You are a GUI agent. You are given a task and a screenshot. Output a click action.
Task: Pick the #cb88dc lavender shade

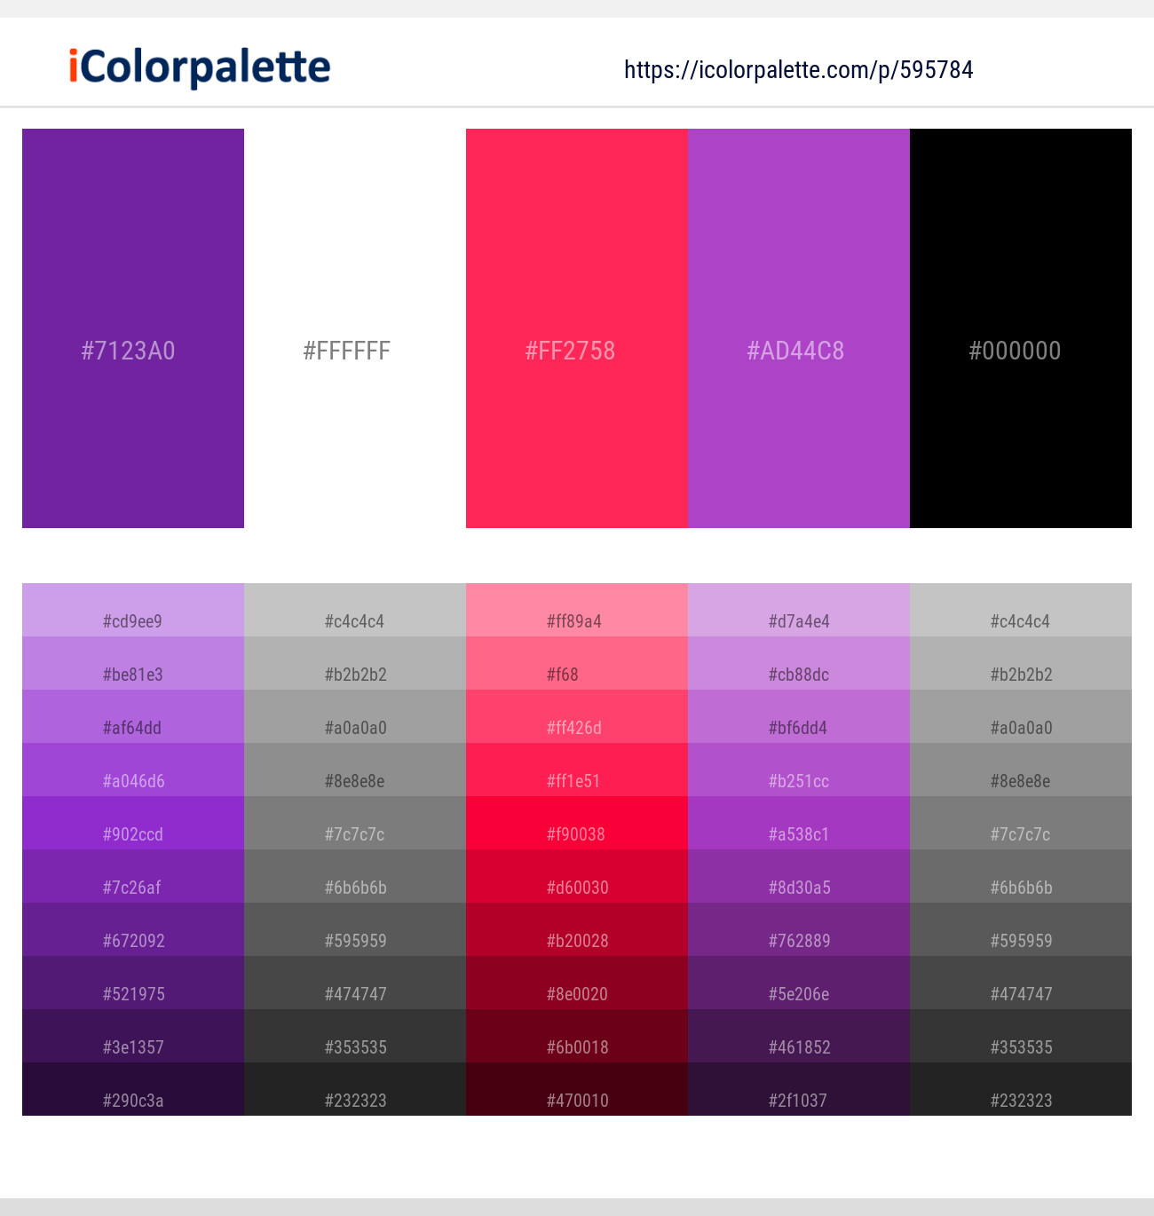coord(799,664)
